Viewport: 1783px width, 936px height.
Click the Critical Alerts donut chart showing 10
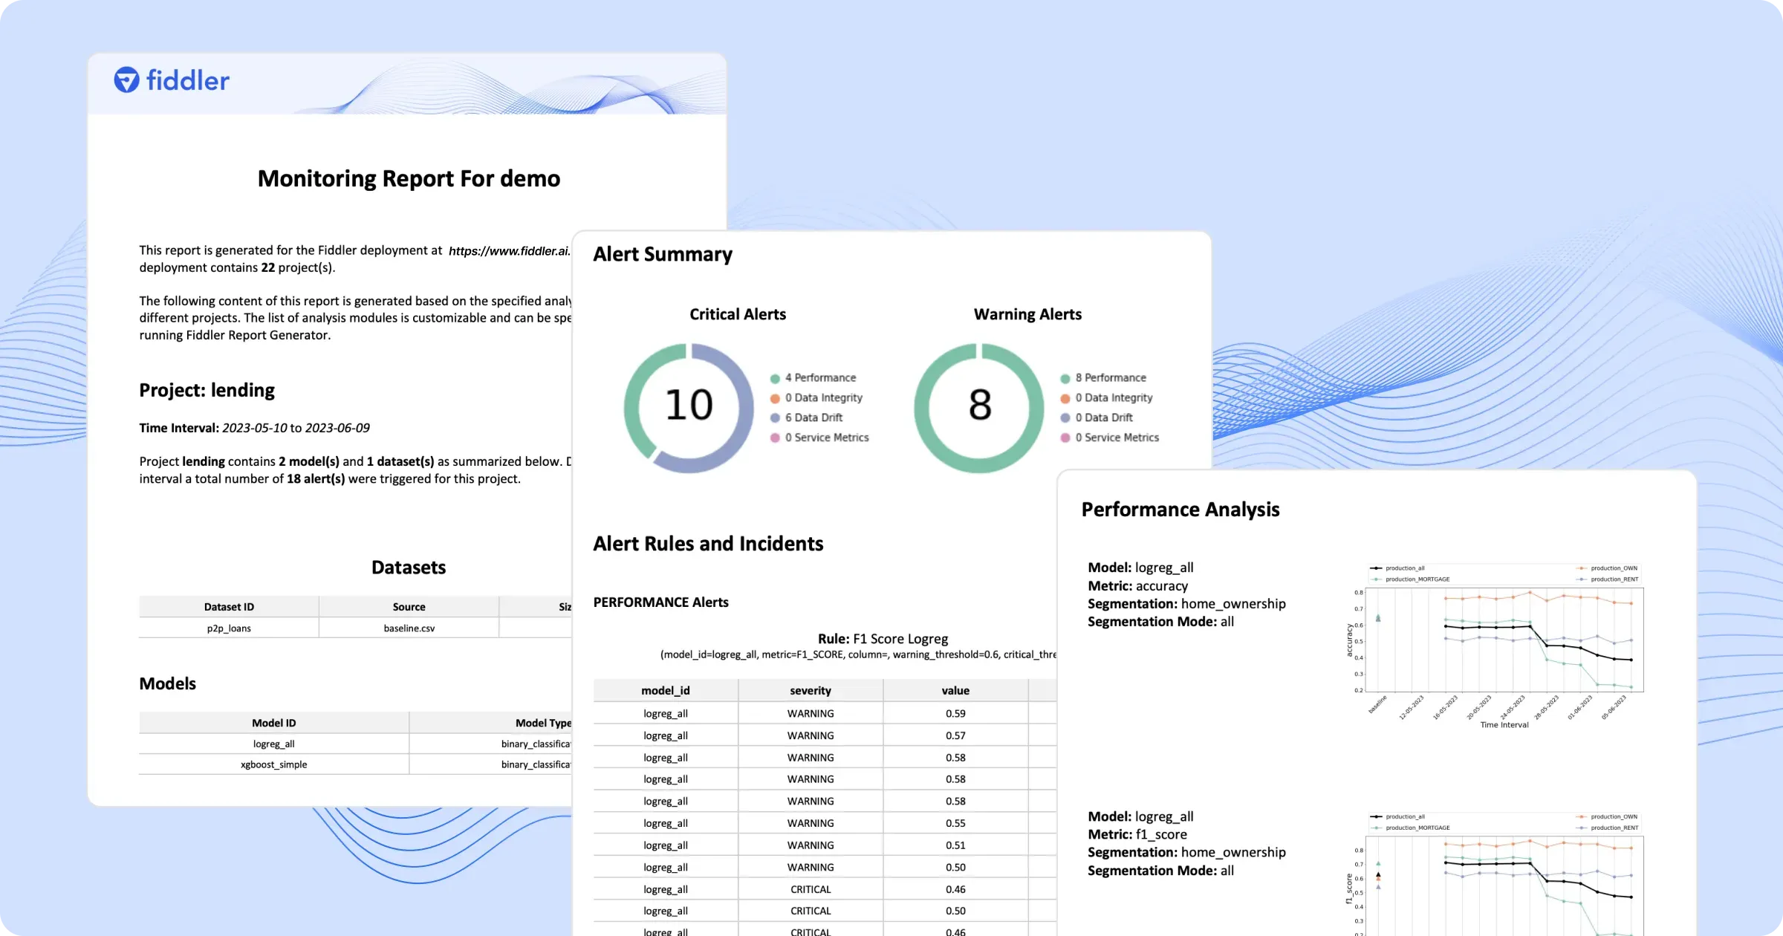(x=689, y=407)
